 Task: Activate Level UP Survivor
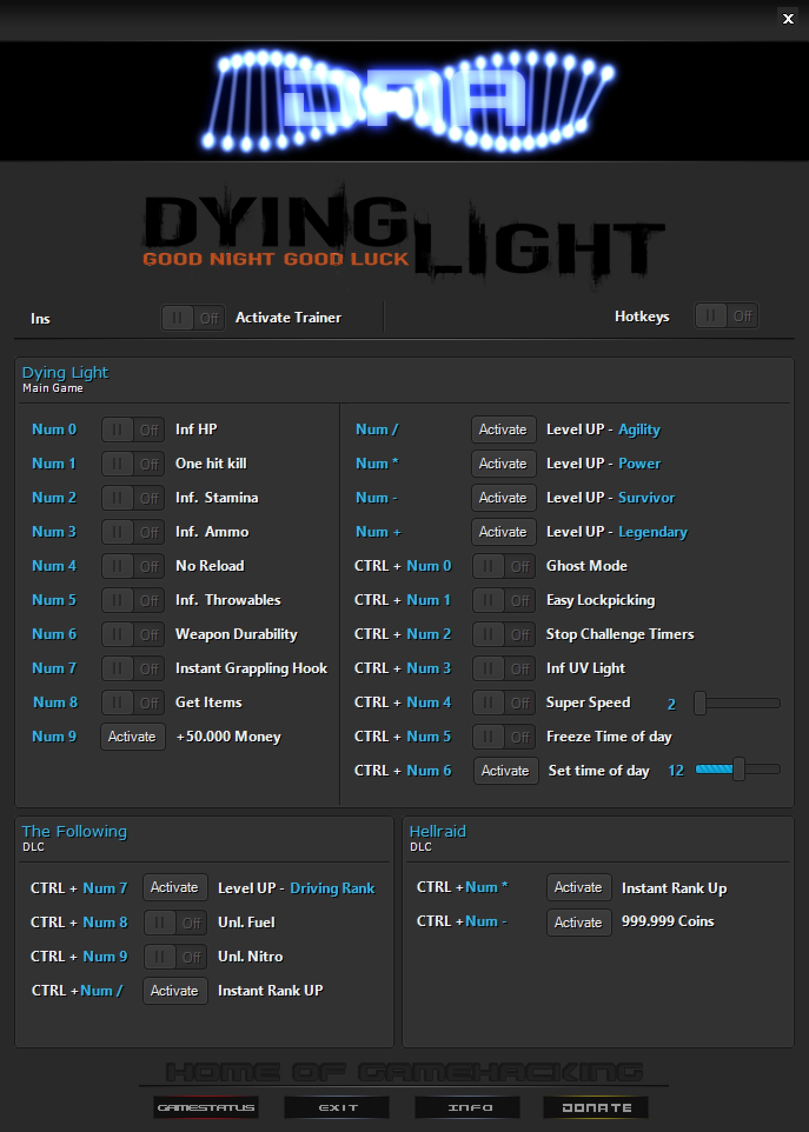pos(503,498)
